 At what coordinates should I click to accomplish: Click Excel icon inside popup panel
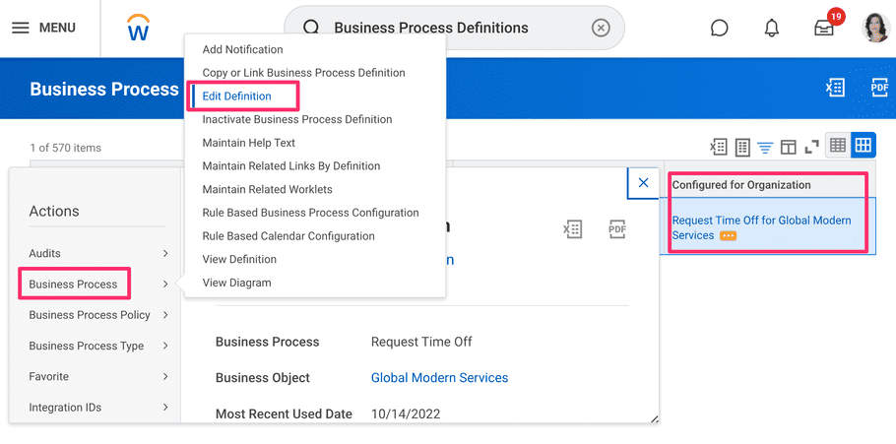click(x=573, y=229)
